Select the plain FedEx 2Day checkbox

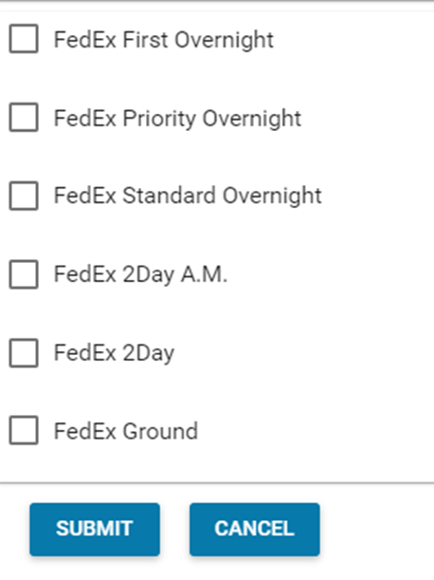(x=24, y=353)
